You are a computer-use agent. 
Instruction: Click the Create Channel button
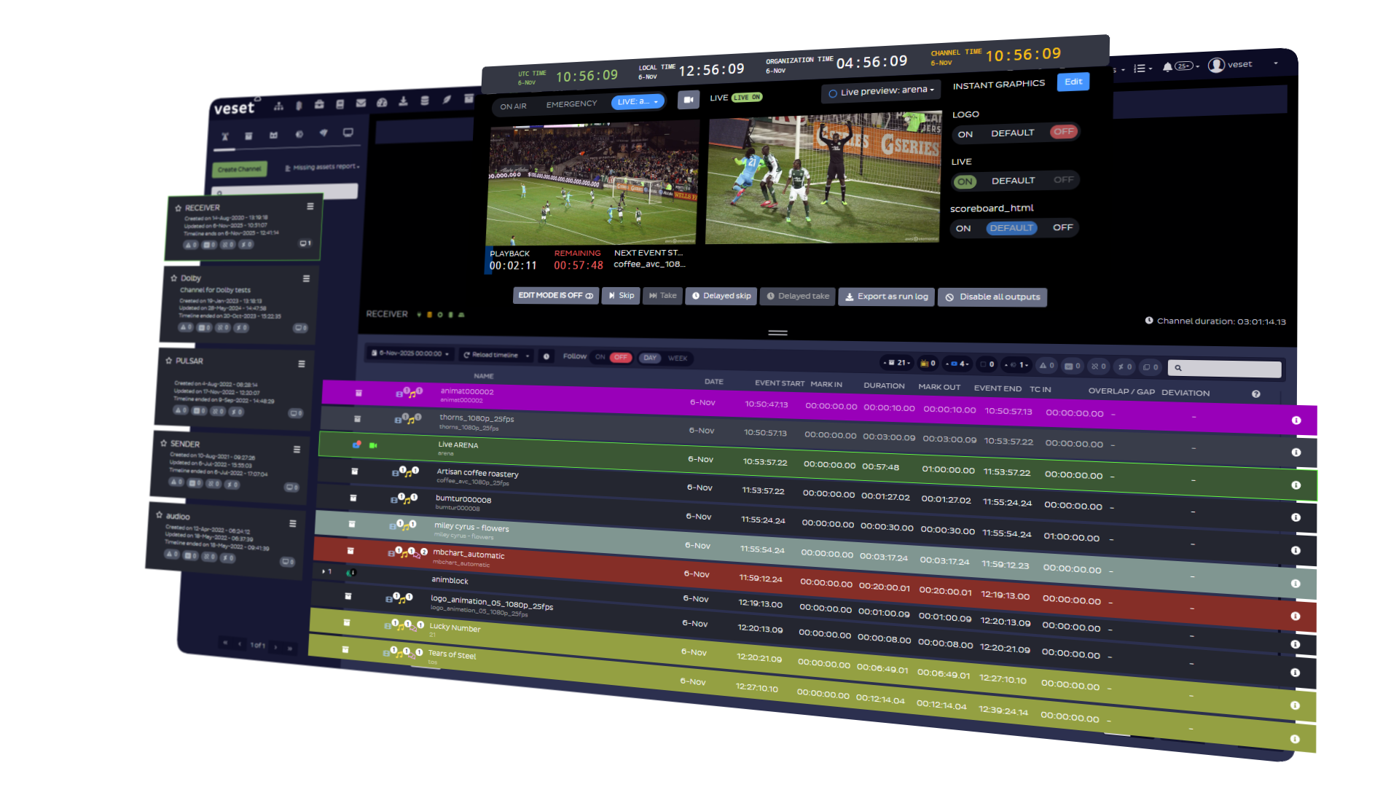tap(240, 169)
